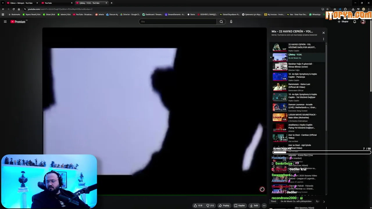Open a new browser tab
Image resolution: width=372 pixels, height=209 pixels.
tap(112, 3)
